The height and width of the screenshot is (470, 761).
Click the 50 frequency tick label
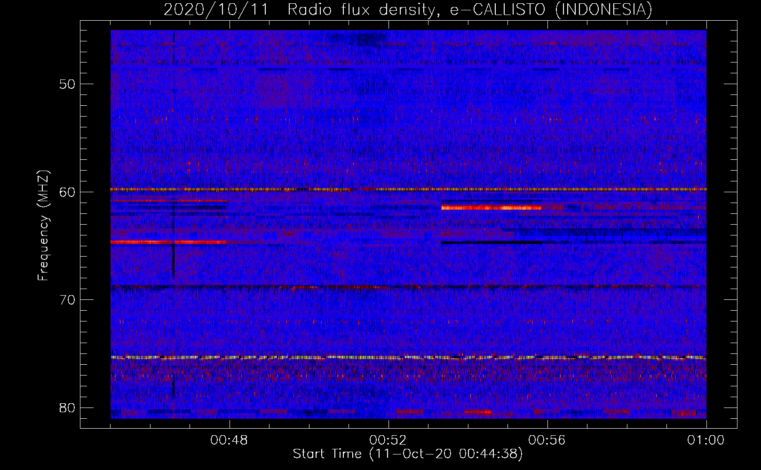(67, 84)
